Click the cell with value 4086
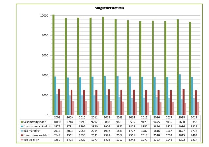The image size is (209, 147). pos(180,125)
